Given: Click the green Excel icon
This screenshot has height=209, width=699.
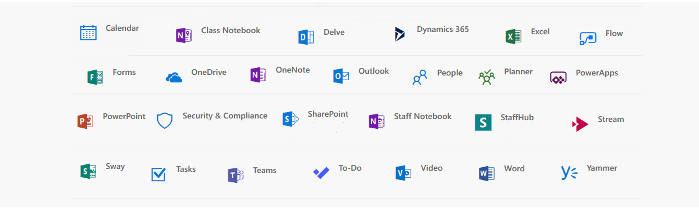Looking at the screenshot, I should coord(513,37).
